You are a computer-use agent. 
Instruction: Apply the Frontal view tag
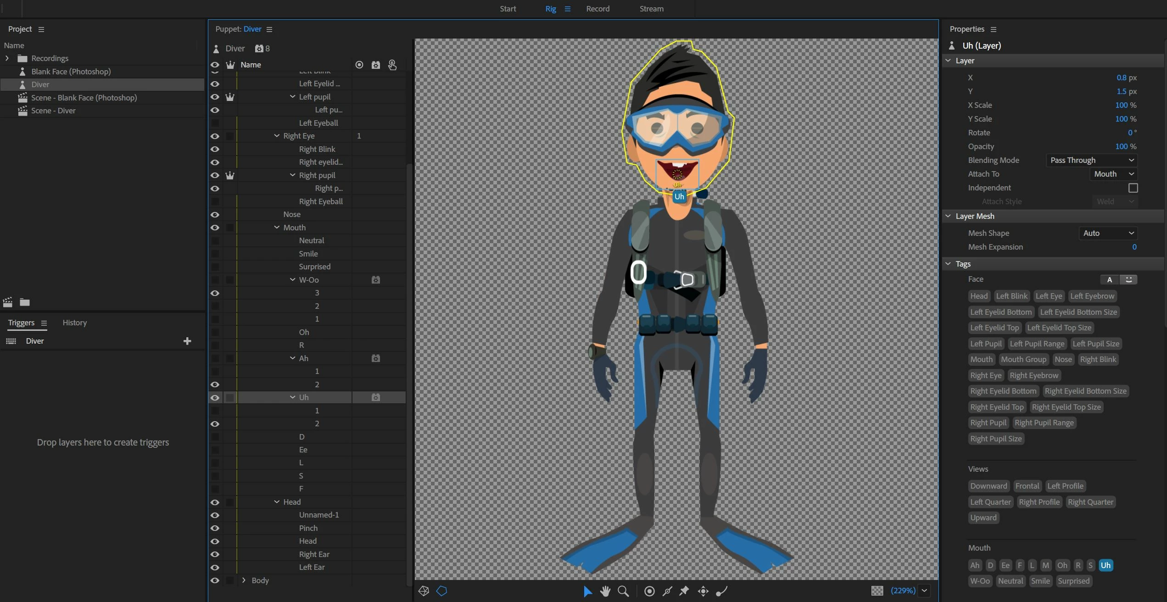point(1027,486)
